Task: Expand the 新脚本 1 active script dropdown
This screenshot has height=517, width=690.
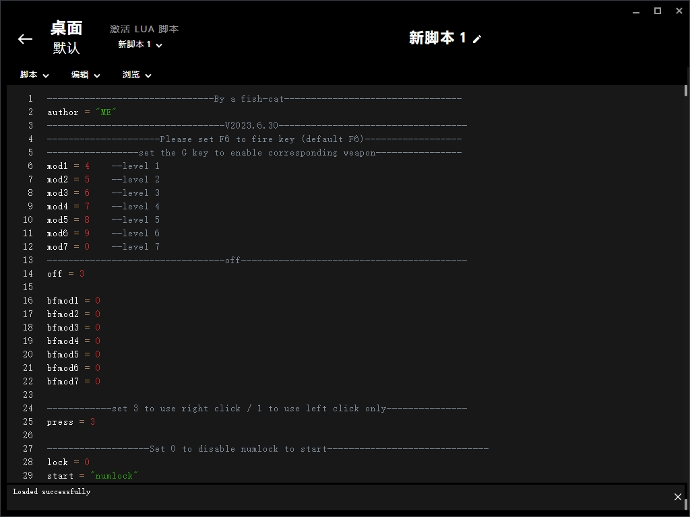Action: [x=140, y=45]
